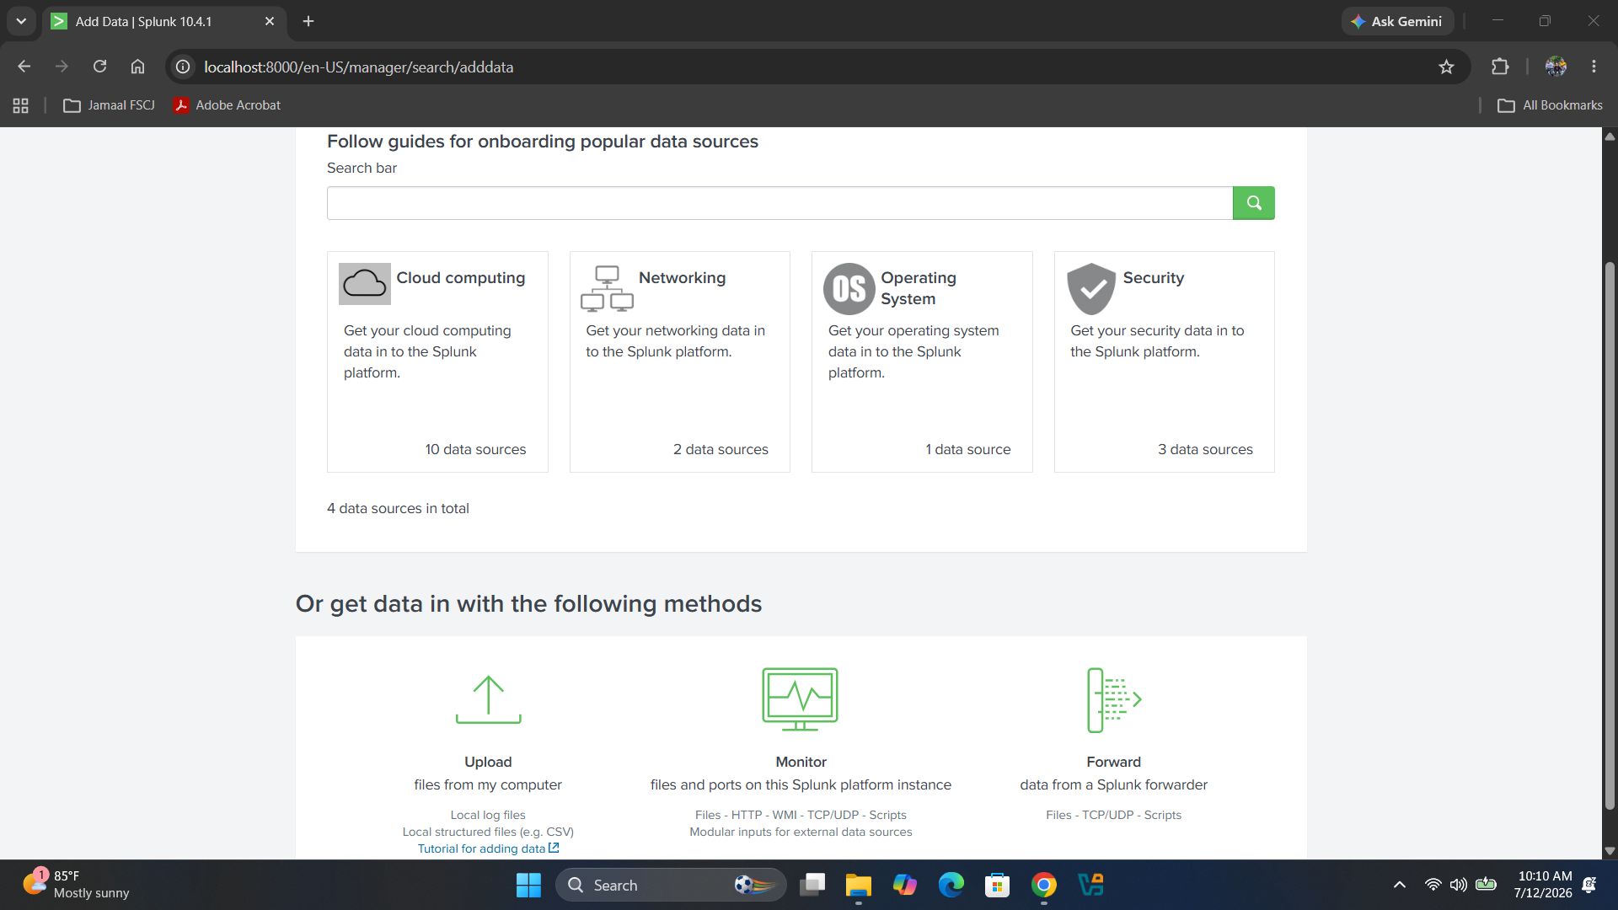Click the Monitor screen icon
The width and height of the screenshot is (1618, 910).
pos(801,699)
